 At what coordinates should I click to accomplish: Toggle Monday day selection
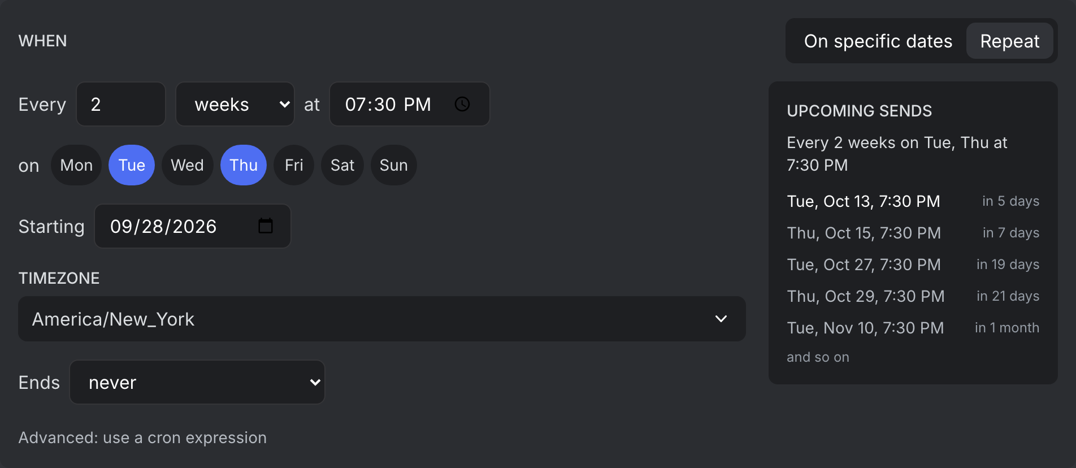coord(76,165)
